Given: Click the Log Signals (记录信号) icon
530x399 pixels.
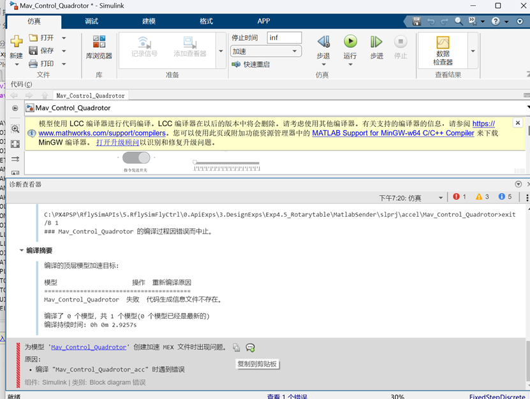Looking at the screenshot, I should coord(144,47).
